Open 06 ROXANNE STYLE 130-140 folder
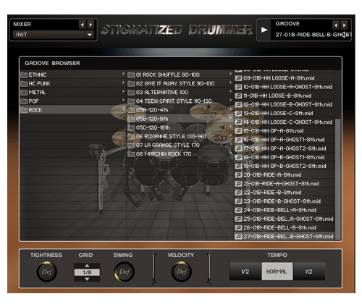 180,136
